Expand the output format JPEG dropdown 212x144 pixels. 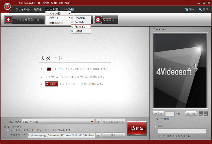(92, 122)
